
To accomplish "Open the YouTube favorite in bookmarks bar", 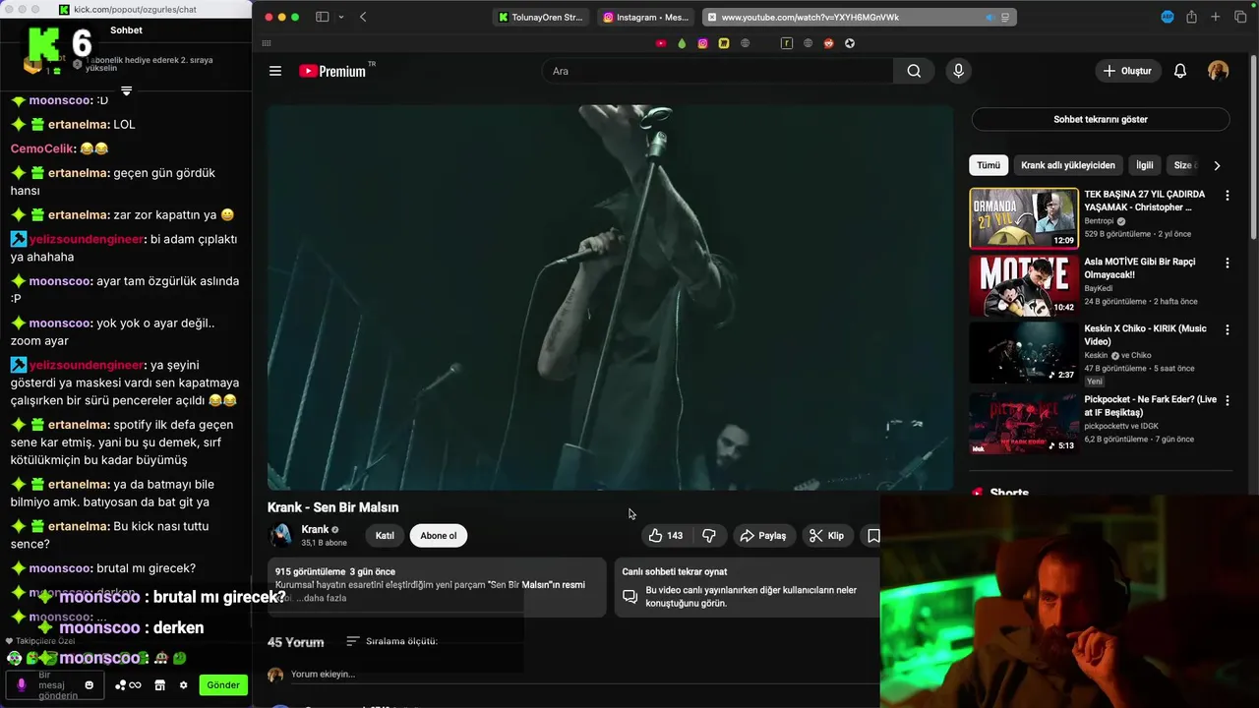I will pos(661,43).
